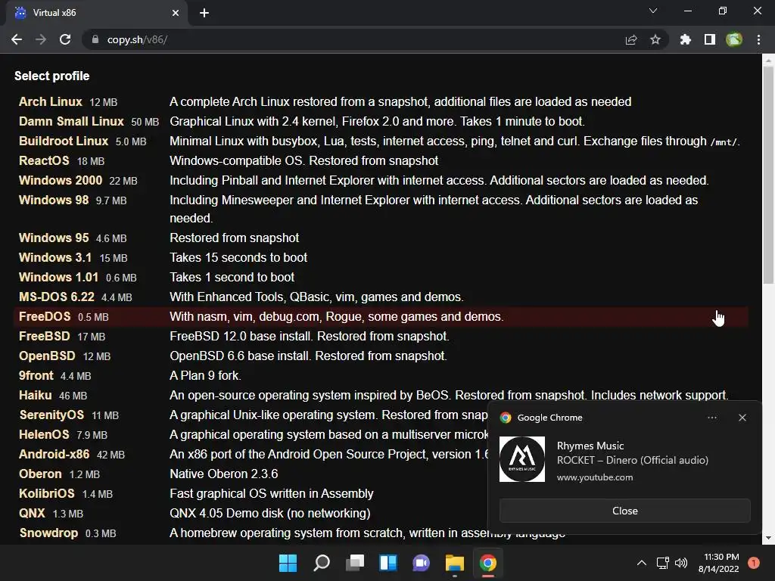Open the Widgets taskbar icon

[388, 563]
